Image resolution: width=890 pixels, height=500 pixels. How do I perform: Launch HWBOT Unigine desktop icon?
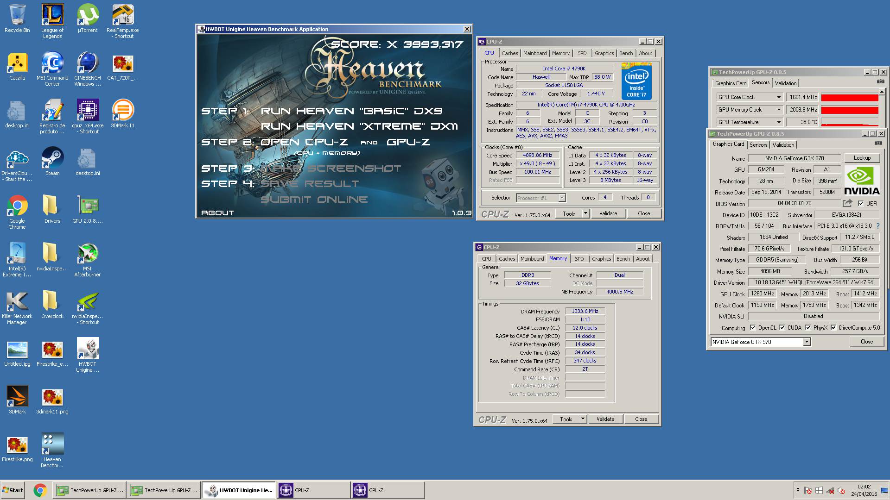pyautogui.click(x=88, y=355)
